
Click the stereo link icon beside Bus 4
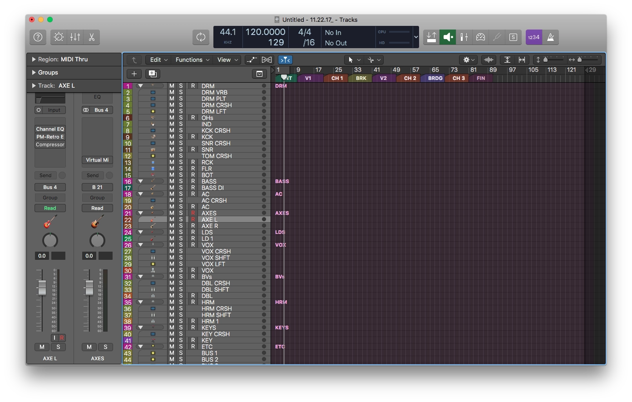[86, 110]
